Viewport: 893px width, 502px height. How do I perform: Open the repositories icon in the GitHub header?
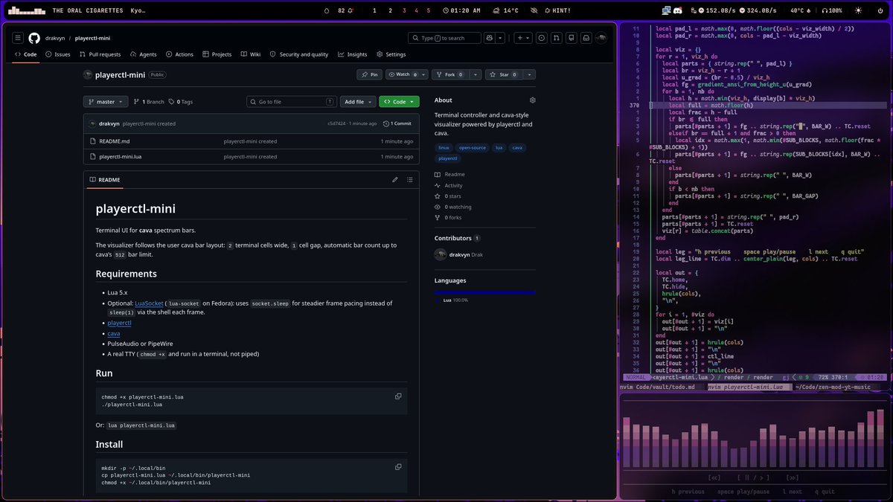572,38
